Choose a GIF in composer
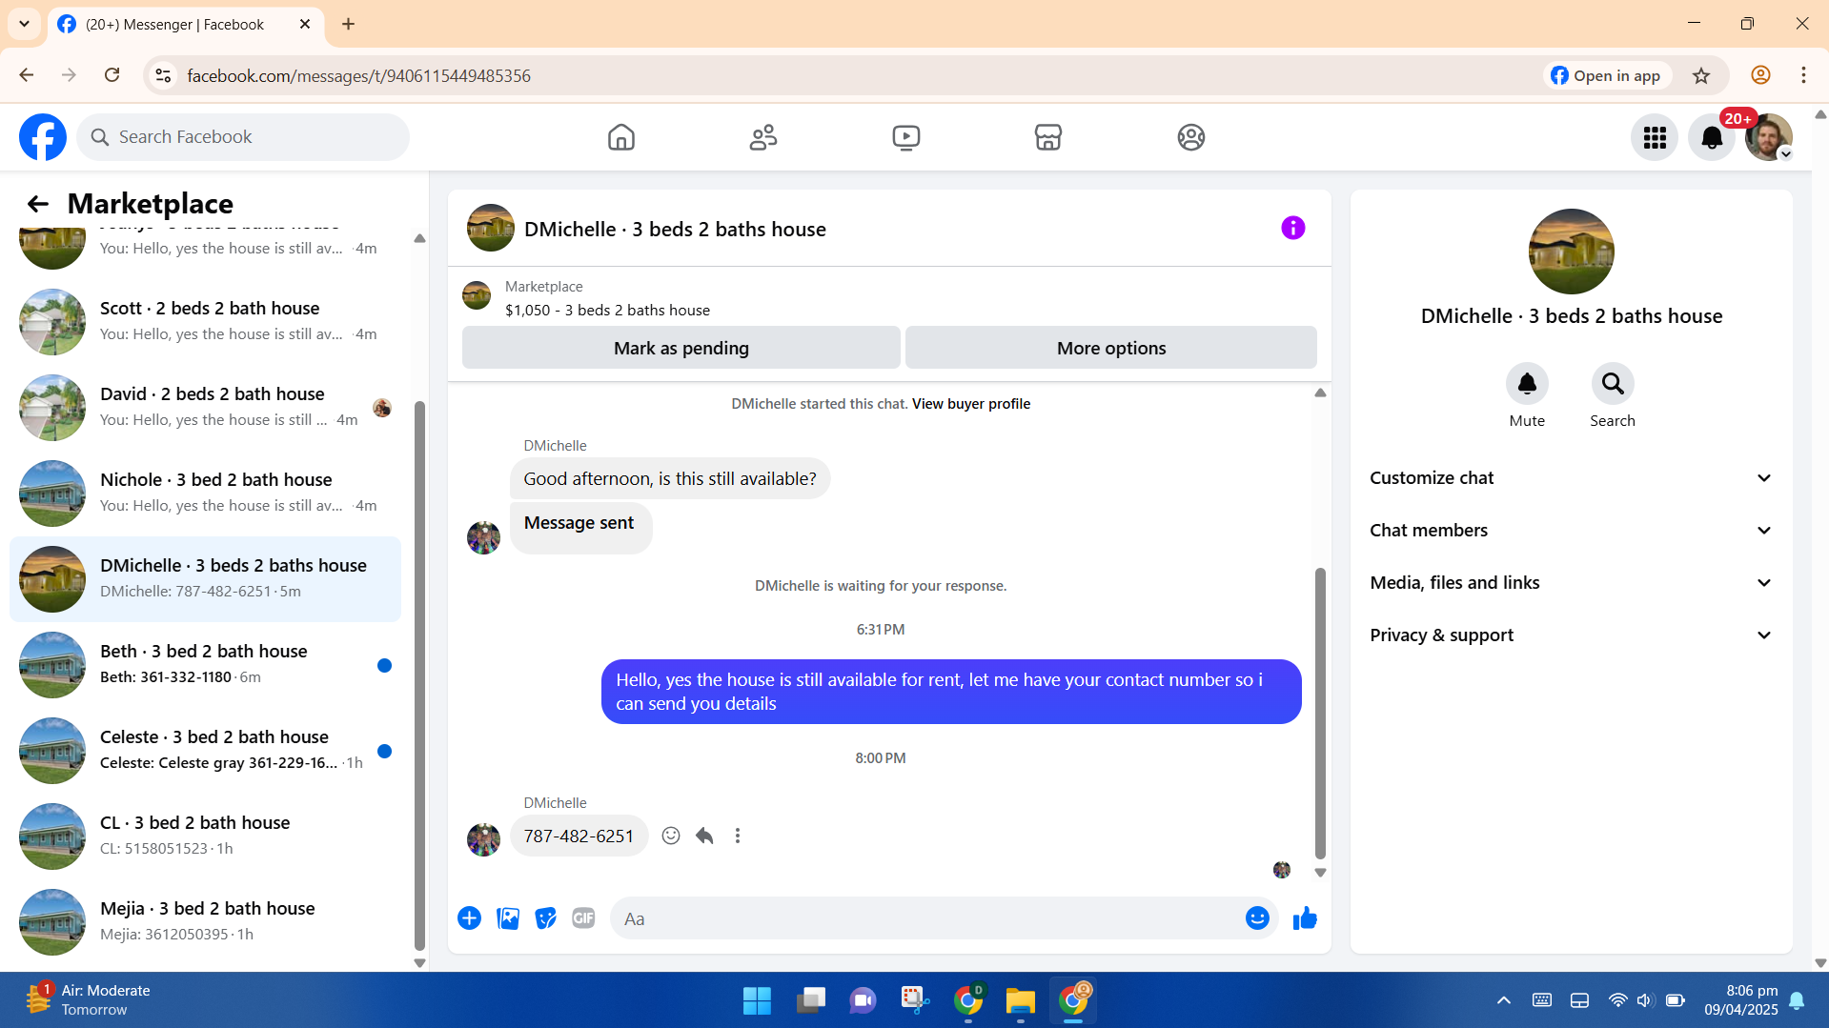The height and width of the screenshot is (1028, 1829). [583, 918]
